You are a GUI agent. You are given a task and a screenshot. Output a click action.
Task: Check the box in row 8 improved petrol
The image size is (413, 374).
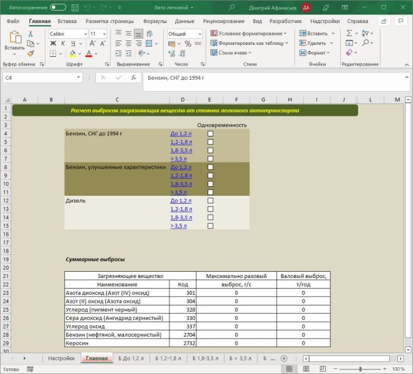click(210, 167)
